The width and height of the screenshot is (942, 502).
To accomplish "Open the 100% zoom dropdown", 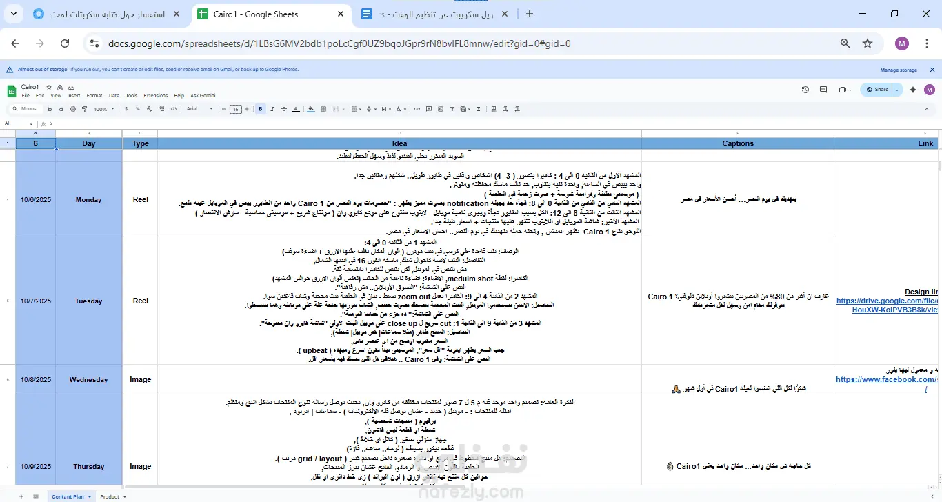I will pyautogui.click(x=103, y=109).
